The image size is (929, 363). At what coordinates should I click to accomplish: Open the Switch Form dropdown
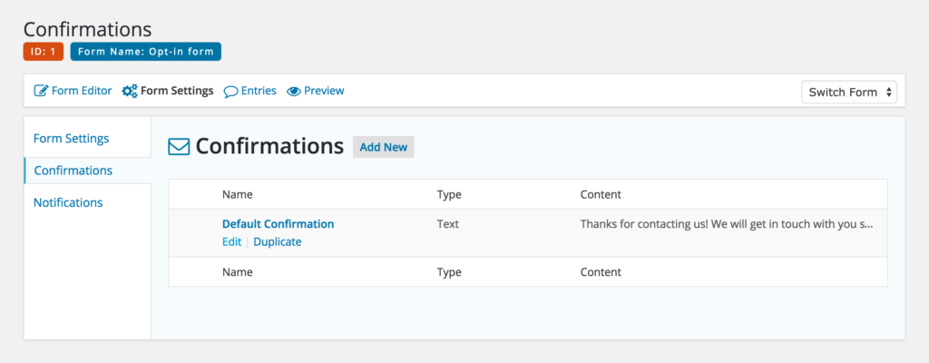click(x=849, y=92)
